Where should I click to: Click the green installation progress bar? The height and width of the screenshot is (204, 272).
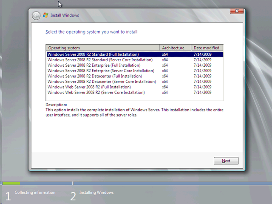pos(11,183)
